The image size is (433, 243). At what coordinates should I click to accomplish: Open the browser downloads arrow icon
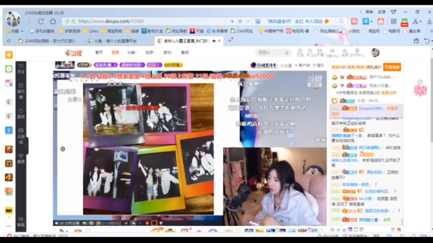point(429,21)
